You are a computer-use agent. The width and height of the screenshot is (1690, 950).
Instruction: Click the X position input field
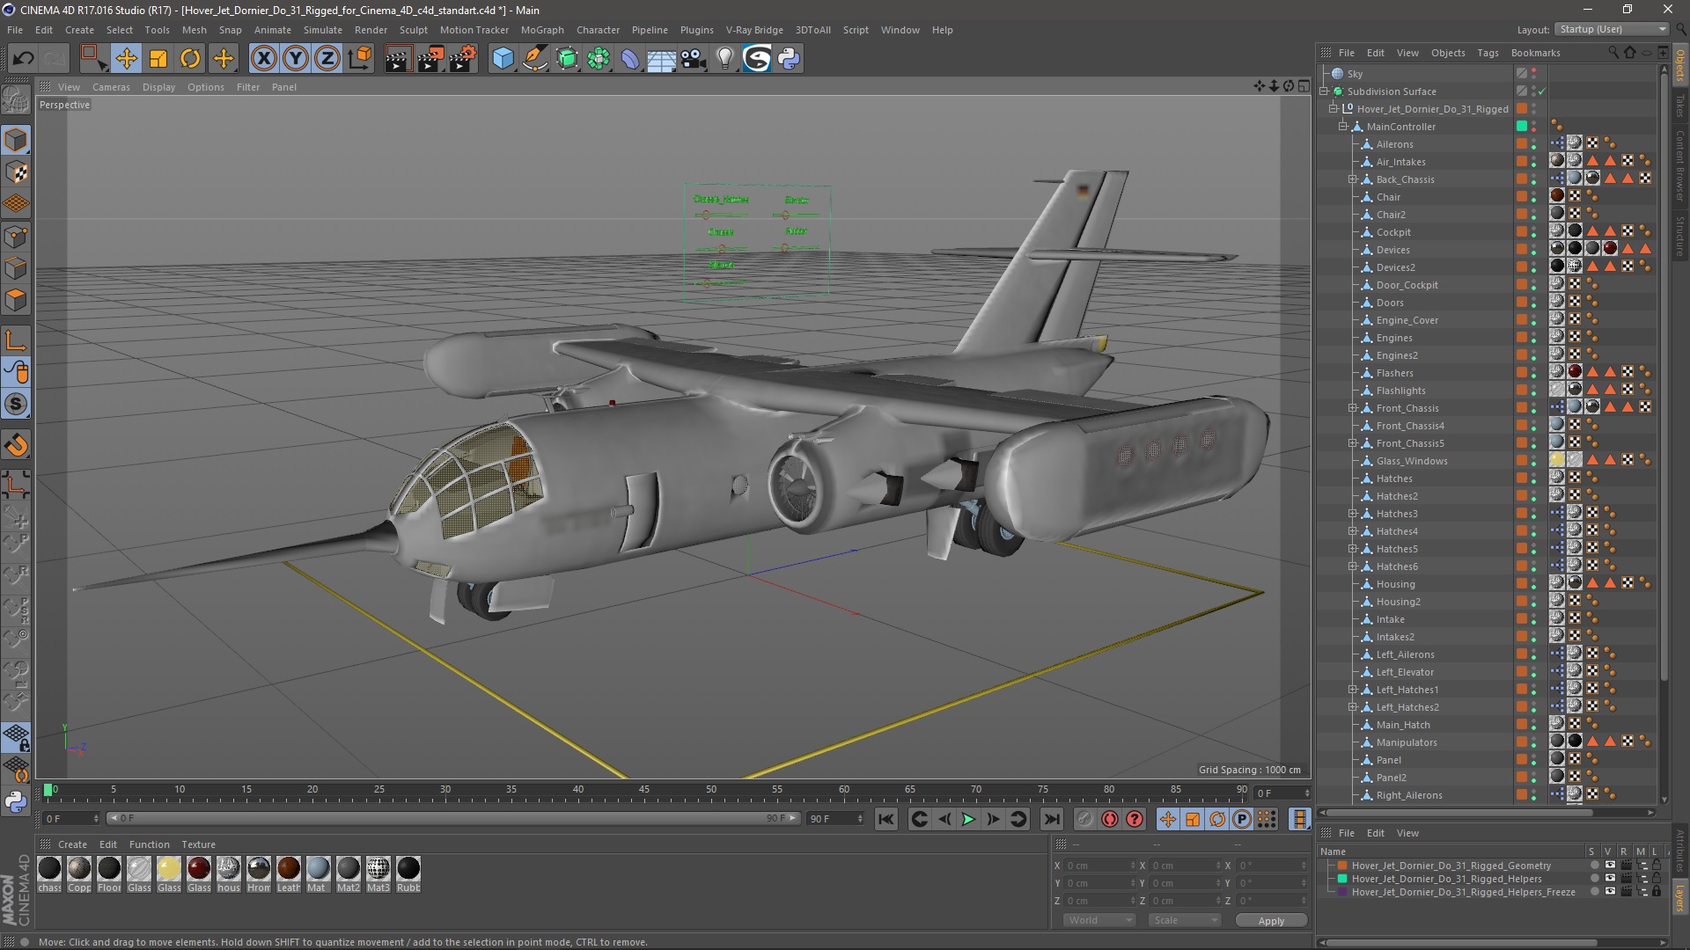(x=1100, y=866)
